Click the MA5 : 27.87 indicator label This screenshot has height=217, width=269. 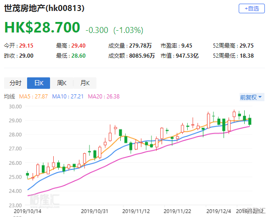coord(34,97)
